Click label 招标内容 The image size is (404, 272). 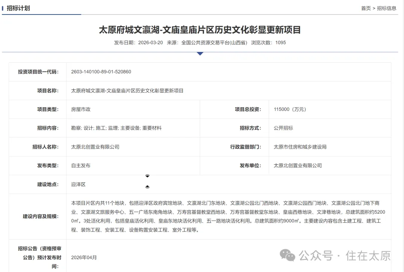[48, 128]
